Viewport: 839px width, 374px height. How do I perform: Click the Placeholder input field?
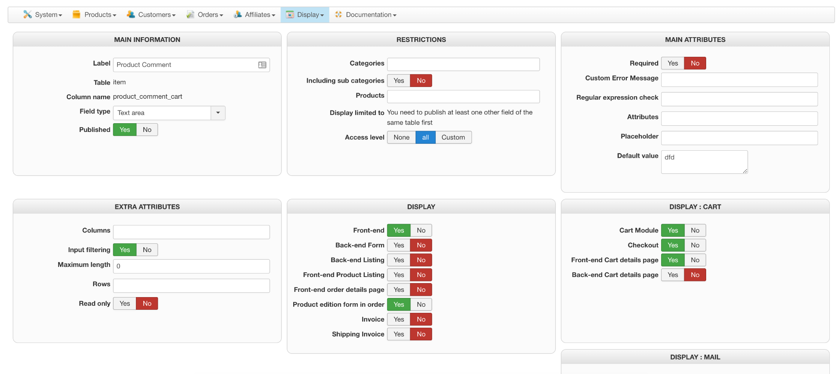tap(739, 138)
